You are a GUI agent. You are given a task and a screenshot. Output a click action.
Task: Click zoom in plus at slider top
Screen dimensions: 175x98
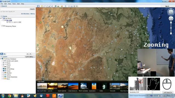[171, 22]
